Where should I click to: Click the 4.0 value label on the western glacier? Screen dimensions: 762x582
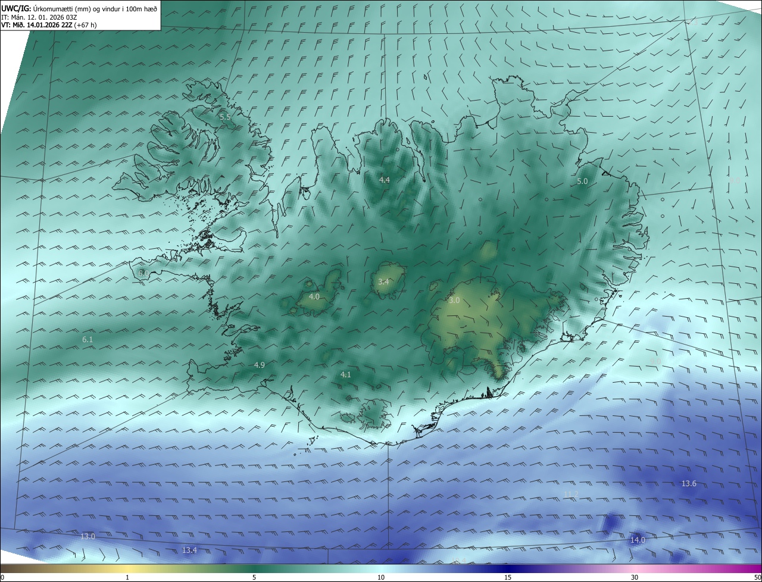coord(314,296)
